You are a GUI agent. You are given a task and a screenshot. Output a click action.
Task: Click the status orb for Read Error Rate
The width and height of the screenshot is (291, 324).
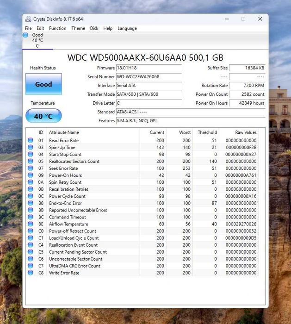(31, 140)
